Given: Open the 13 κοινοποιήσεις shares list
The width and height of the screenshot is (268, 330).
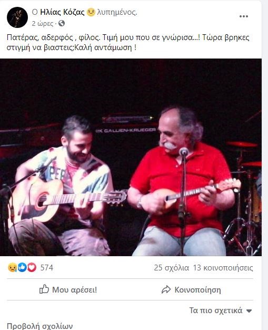Looking at the screenshot, I should coord(223,268).
